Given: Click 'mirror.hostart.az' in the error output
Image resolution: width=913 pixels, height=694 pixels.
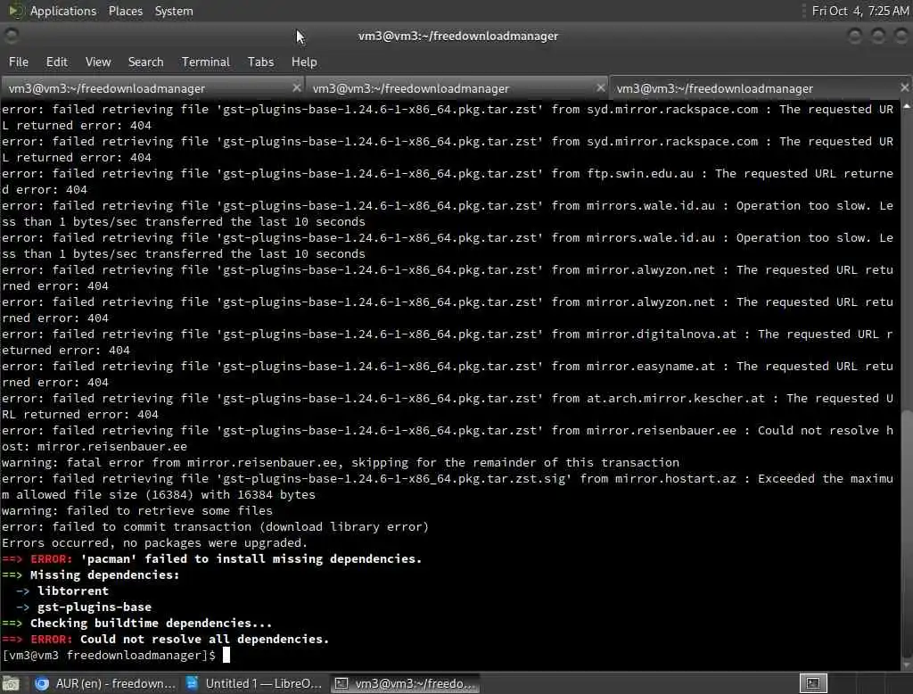Looking at the screenshot, I should (x=676, y=478).
